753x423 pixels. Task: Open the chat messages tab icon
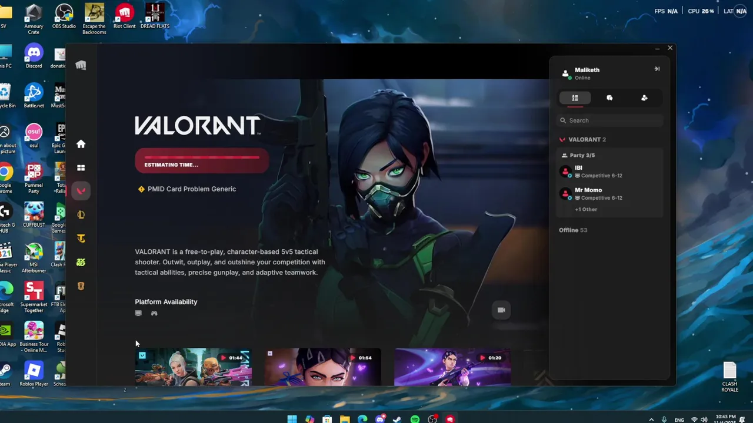[x=609, y=98]
